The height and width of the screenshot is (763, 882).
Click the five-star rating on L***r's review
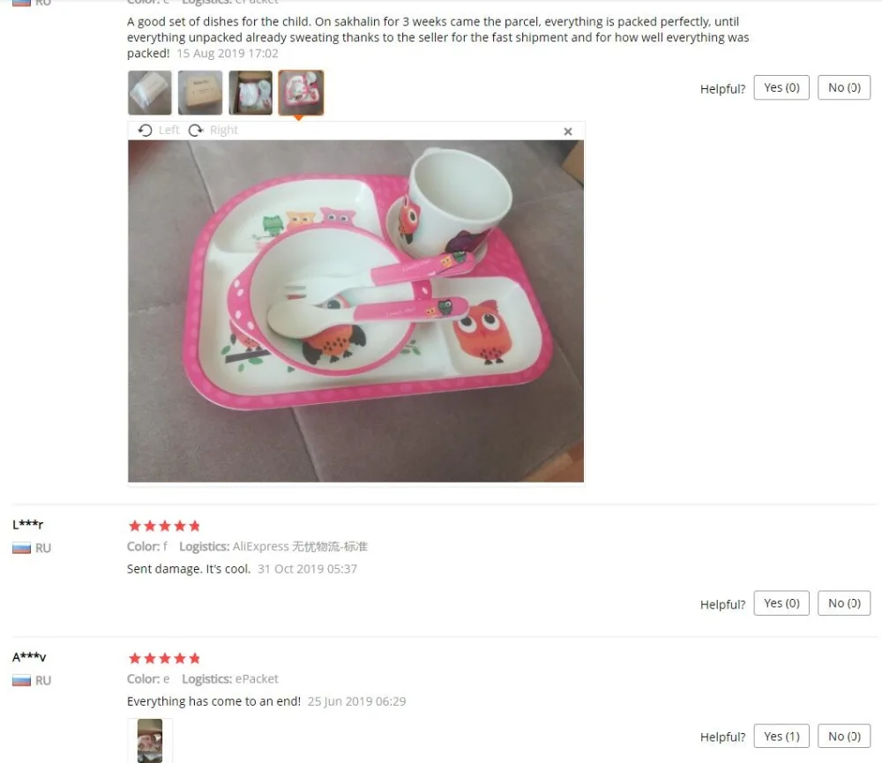pos(164,526)
